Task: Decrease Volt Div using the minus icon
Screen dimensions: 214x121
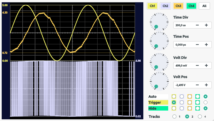Action: [197, 65]
